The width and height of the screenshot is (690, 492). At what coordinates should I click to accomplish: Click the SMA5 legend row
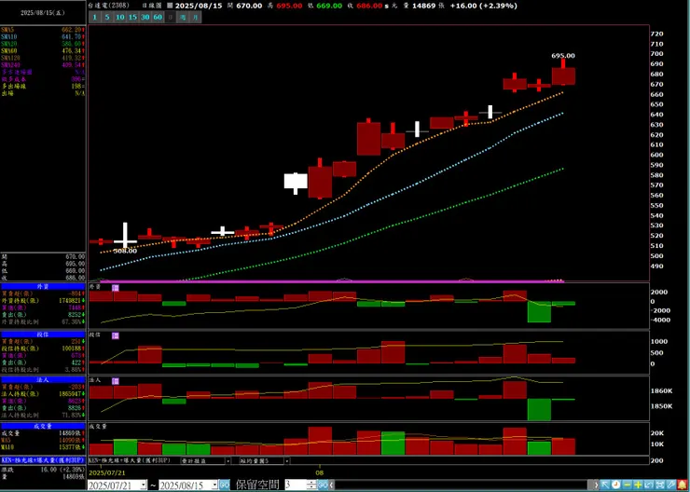point(43,30)
